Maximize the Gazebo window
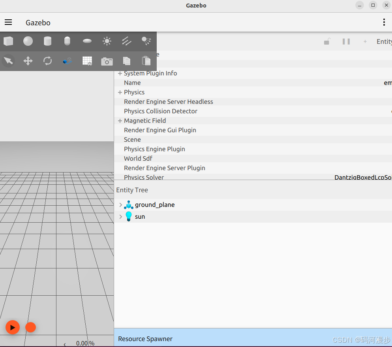 pyautogui.click(x=373, y=5)
